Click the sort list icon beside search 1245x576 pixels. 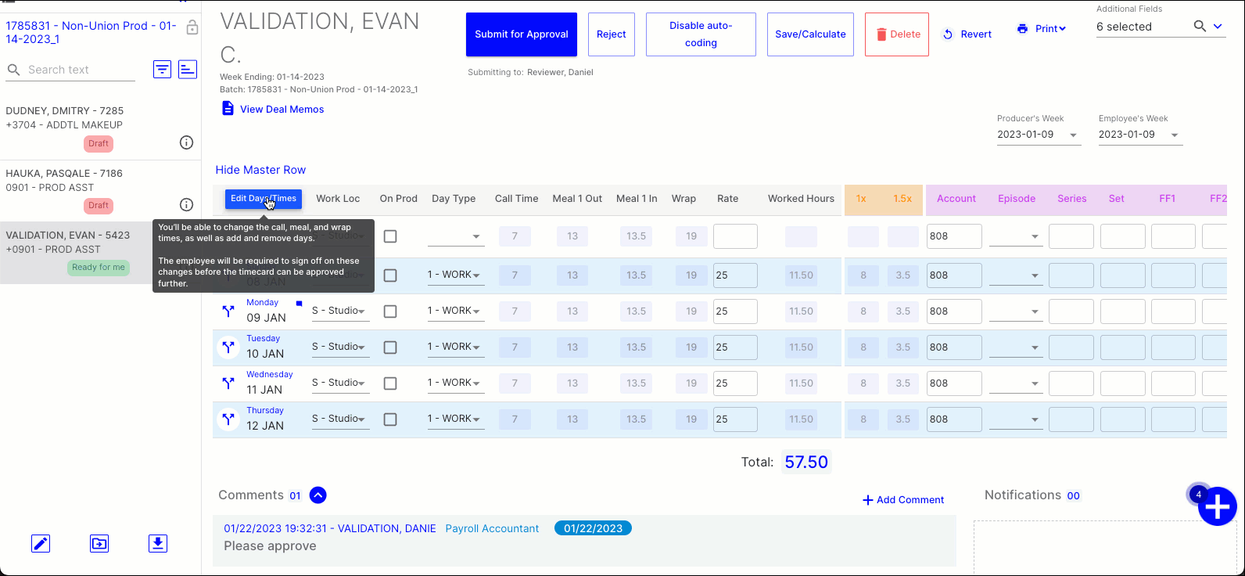[188, 70]
